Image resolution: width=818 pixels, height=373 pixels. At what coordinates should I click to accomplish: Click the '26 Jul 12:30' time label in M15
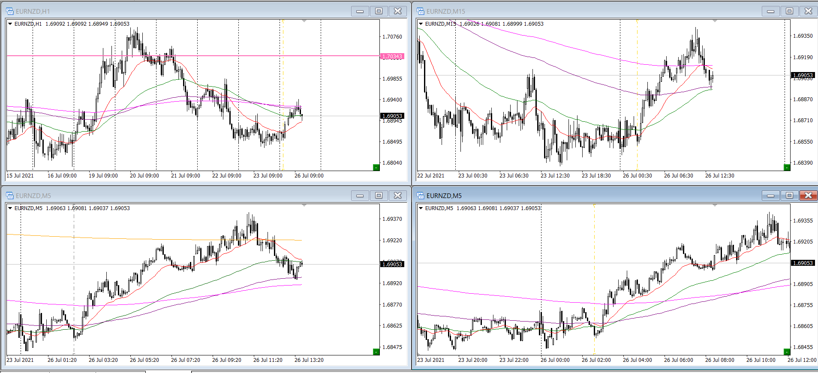click(720, 175)
